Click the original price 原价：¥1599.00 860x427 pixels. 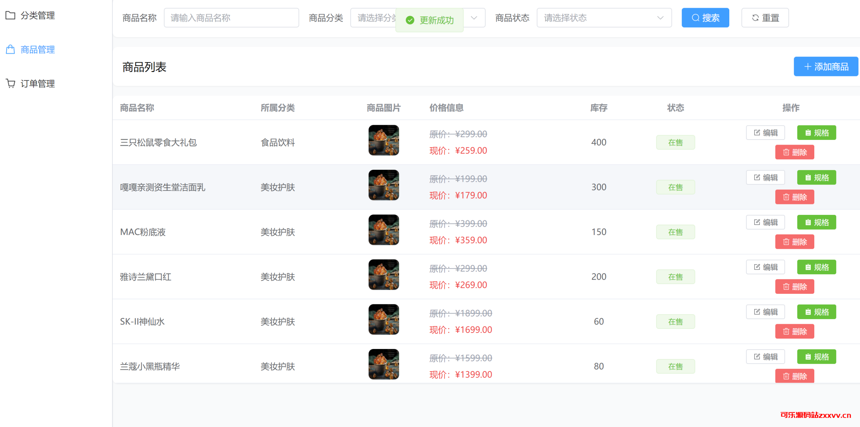pyautogui.click(x=461, y=358)
